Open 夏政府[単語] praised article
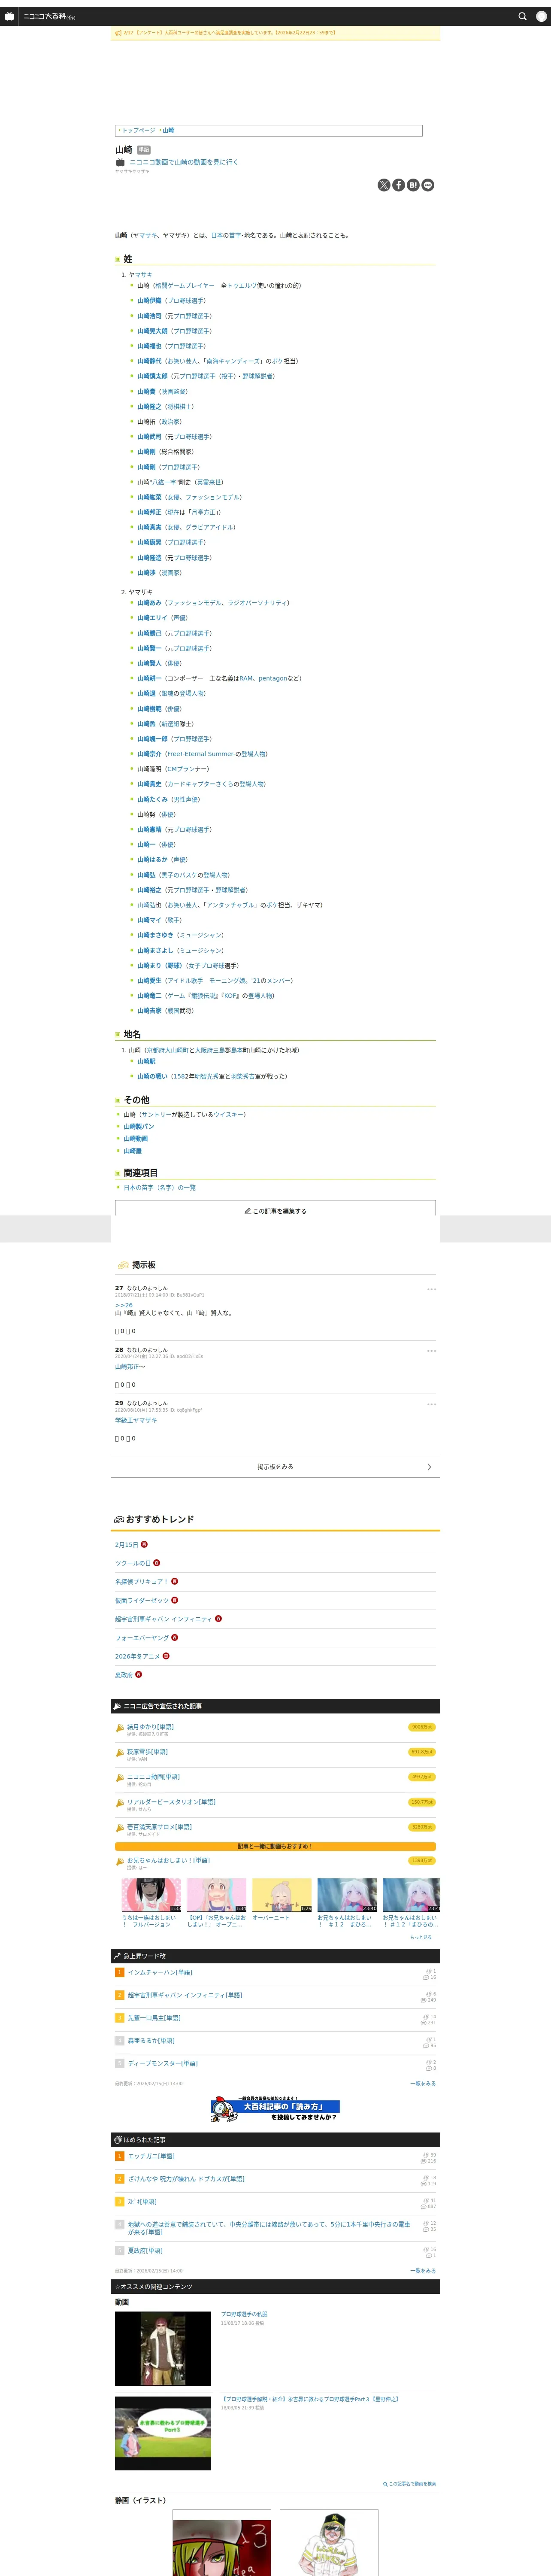The width and height of the screenshot is (551, 2576). (x=145, y=2251)
